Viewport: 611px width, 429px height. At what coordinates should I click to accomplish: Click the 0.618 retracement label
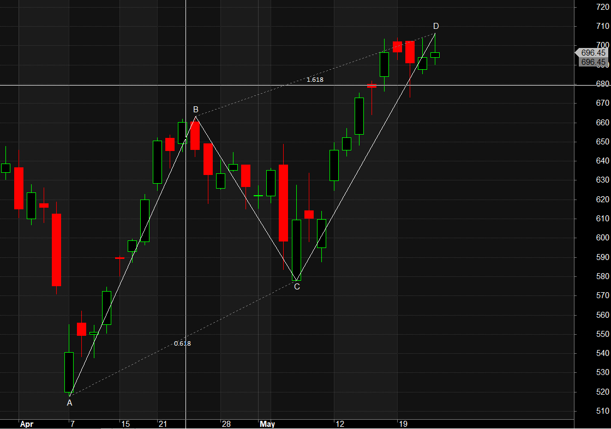point(183,343)
